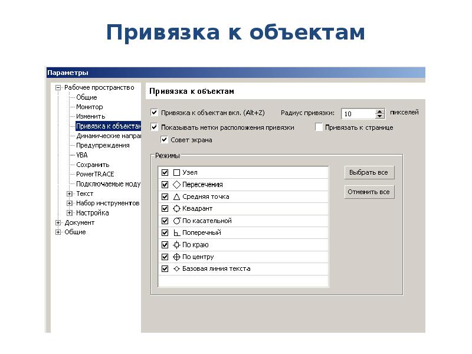Select the Монитор tree item

pos(90,107)
